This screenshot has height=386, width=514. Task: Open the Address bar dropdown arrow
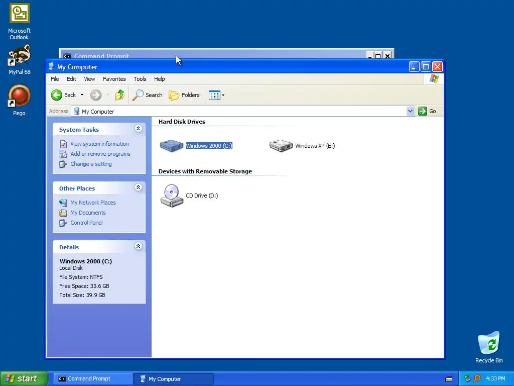[410, 111]
